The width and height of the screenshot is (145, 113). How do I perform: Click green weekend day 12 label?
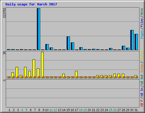coord(55,110)
